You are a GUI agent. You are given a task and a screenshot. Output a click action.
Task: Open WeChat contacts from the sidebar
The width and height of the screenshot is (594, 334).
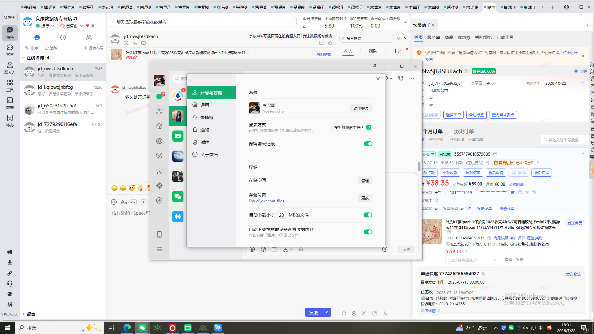click(159, 111)
